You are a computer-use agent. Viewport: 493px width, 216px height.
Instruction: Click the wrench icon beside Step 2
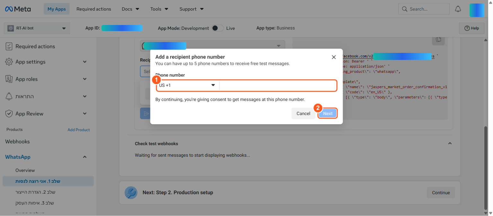coord(131,193)
